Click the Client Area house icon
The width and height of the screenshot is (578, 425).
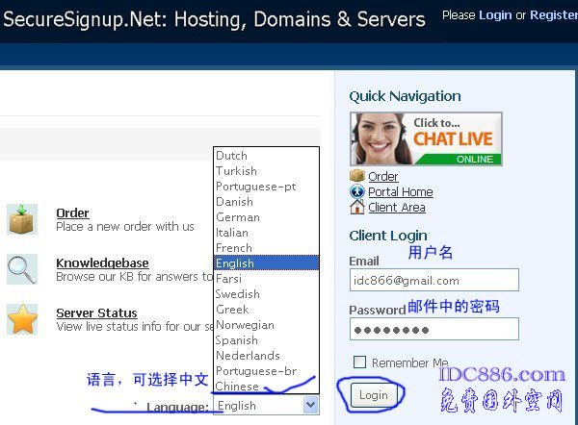click(357, 207)
